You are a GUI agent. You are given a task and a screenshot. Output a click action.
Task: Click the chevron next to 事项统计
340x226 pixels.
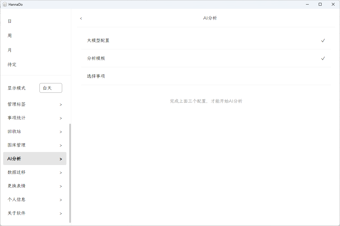[60, 118]
